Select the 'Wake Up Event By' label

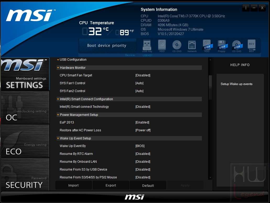(x=73, y=146)
